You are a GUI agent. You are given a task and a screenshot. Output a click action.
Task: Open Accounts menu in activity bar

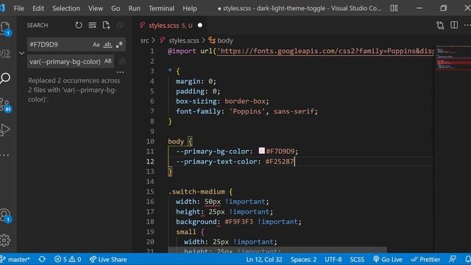coord(5,216)
